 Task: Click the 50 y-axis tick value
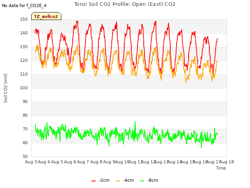coord(25,156)
